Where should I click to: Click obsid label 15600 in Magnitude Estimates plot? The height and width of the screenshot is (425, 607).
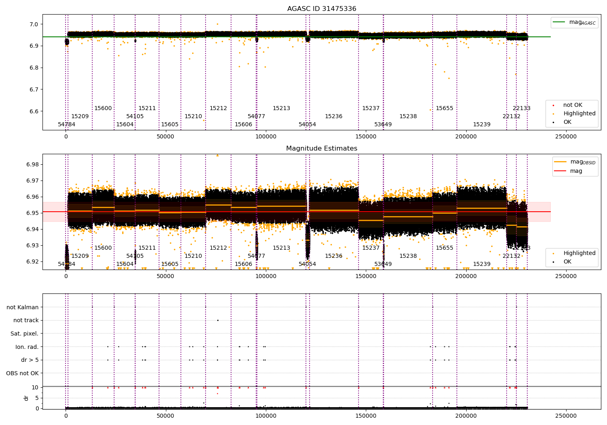(x=103, y=248)
